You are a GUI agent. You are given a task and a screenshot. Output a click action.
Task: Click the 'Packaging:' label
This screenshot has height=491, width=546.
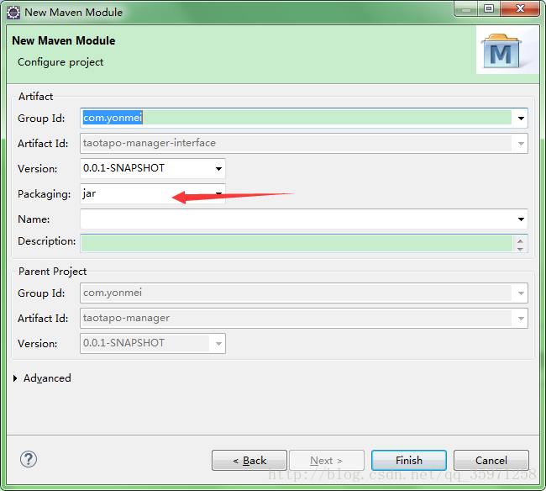click(x=45, y=194)
